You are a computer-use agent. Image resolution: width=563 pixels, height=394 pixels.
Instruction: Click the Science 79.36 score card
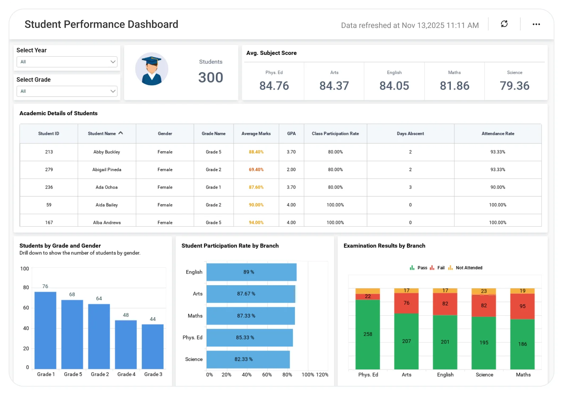[515, 81]
